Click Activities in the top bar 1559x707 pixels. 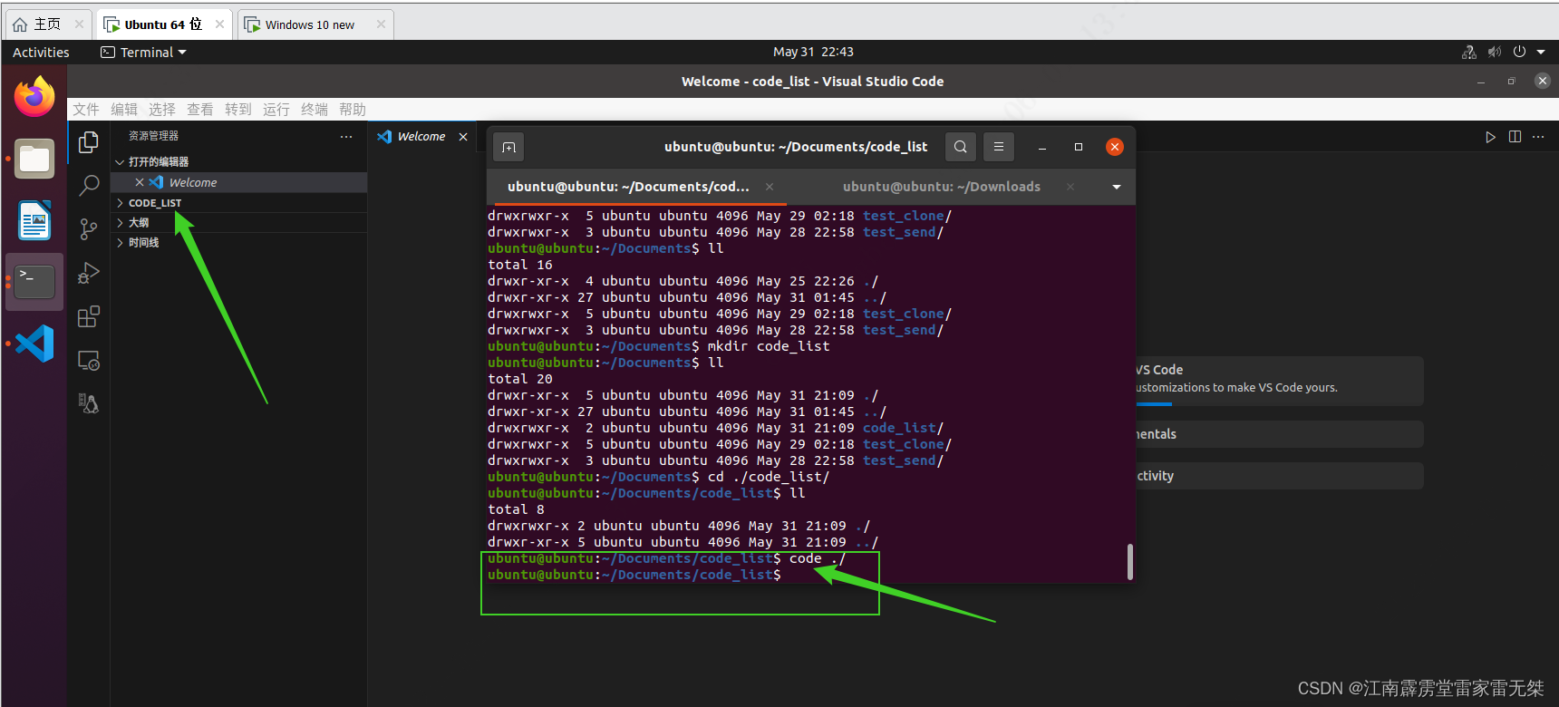[x=41, y=53]
